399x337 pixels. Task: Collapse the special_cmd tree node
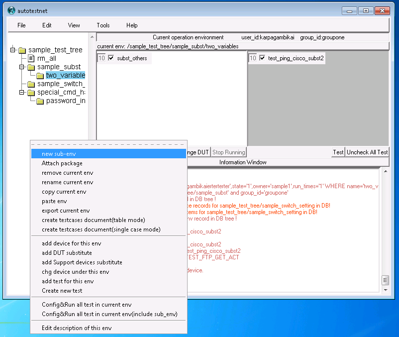tap(22, 93)
